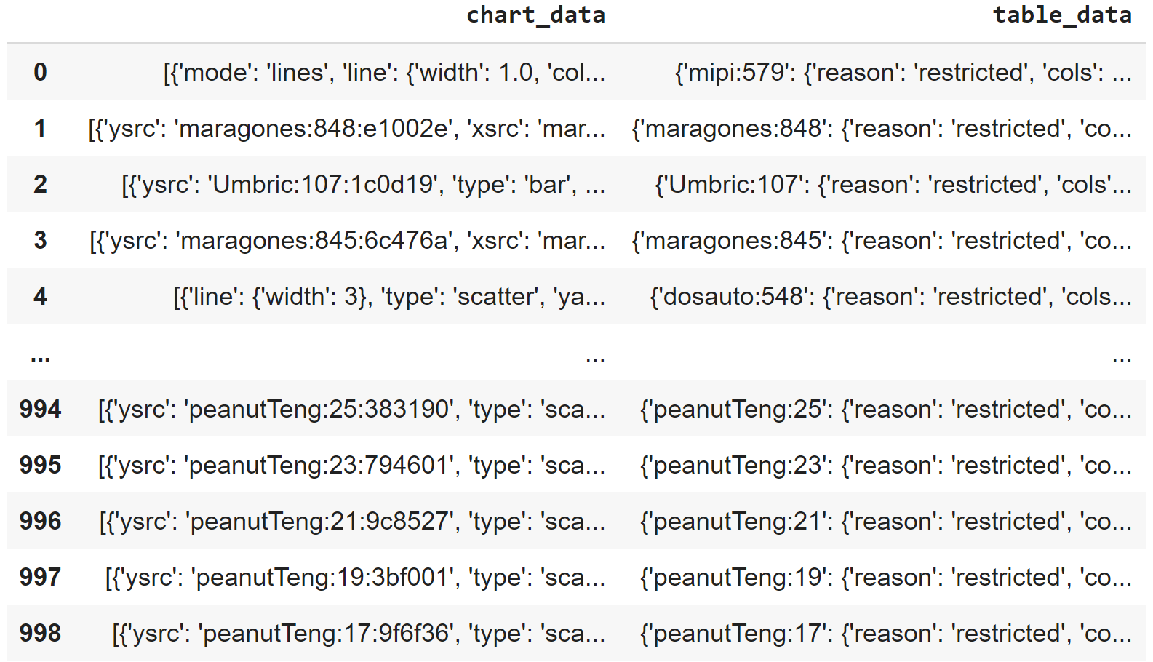Click table_data cell for mipi:579
The height and width of the screenshot is (662, 1153).
click(903, 72)
